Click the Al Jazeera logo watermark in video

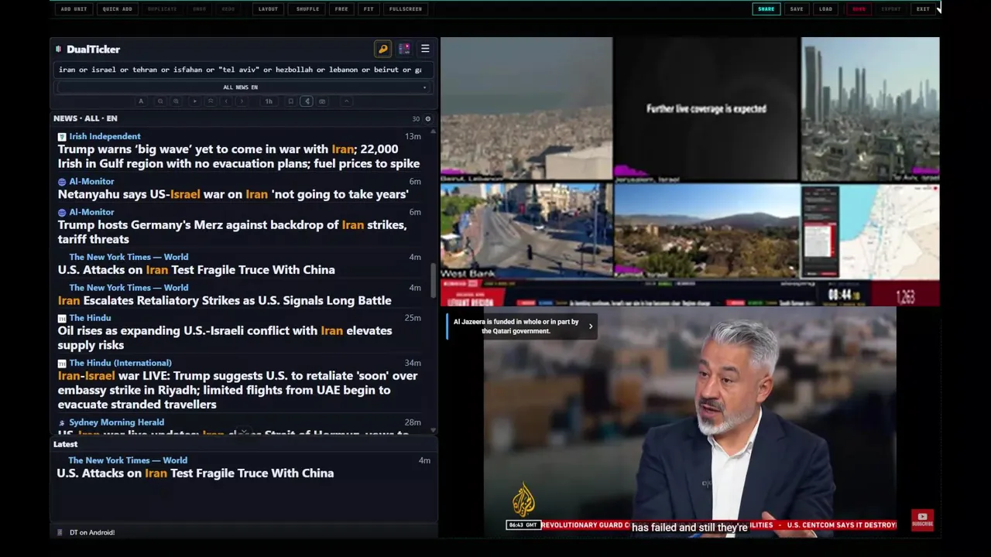click(523, 500)
